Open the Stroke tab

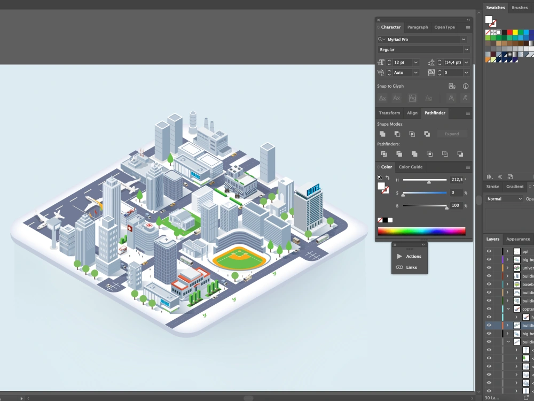point(492,187)
